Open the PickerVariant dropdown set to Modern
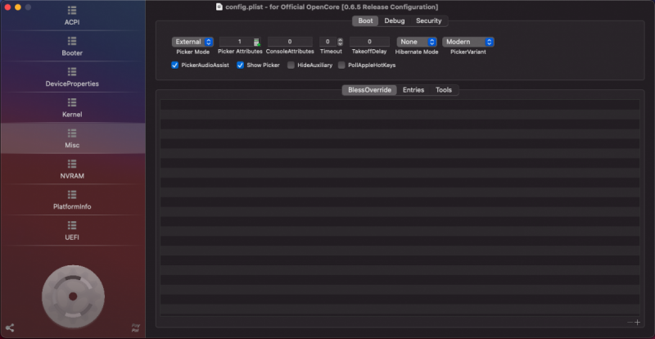 click(468, 42)
